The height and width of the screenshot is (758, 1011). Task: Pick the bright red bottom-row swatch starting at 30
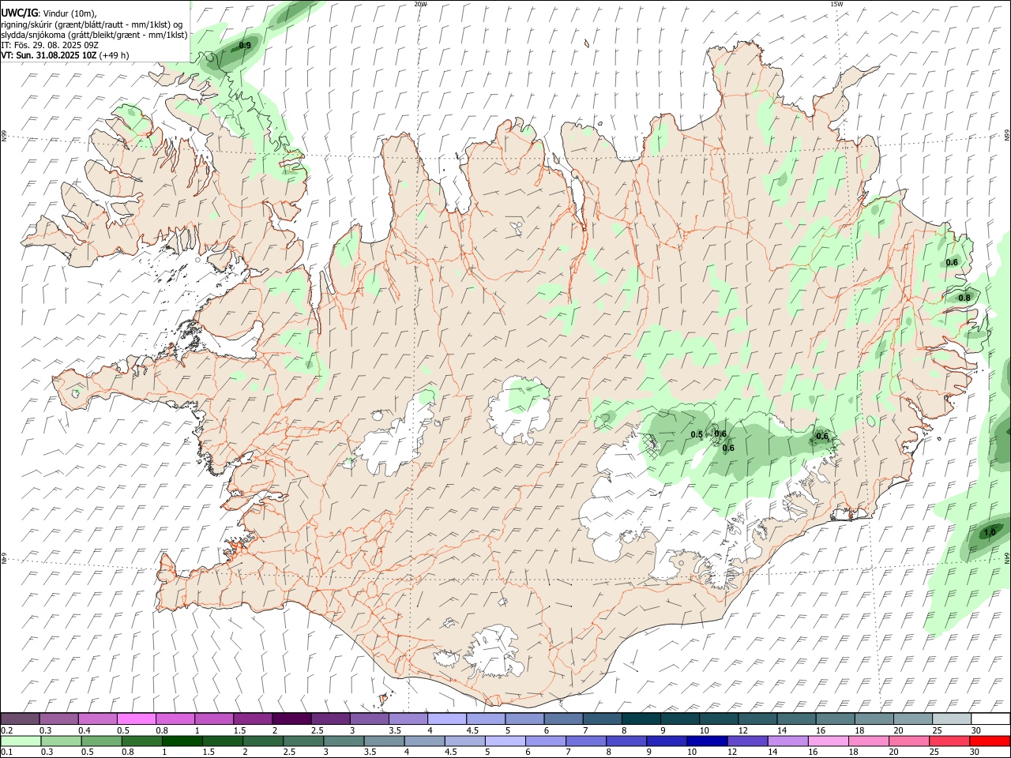(x=989, y=741)
